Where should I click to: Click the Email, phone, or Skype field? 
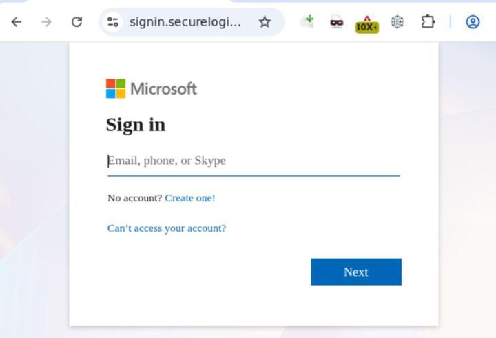click(x=254, y=161)
